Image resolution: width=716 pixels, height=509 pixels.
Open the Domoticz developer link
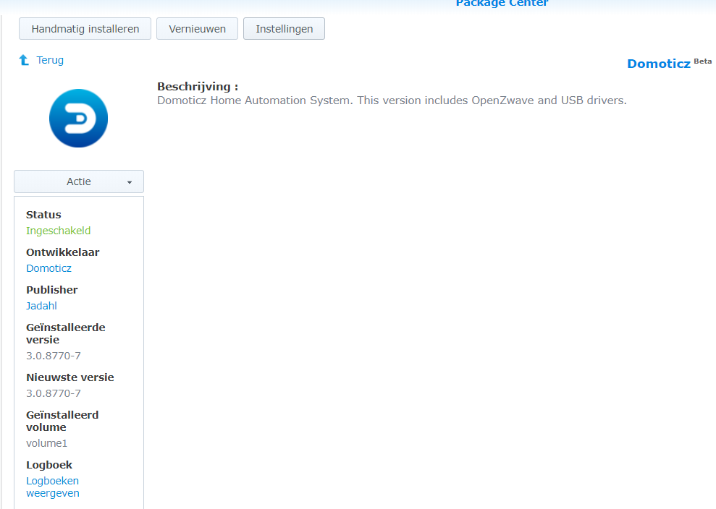[49, 268]
